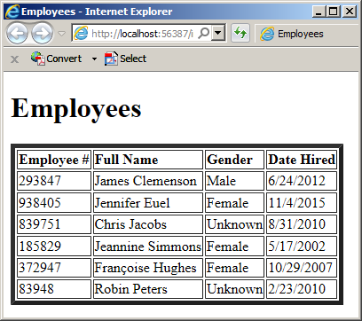Click the Select toolbar button
The image size is (362, 321).
tap(125, 59)
